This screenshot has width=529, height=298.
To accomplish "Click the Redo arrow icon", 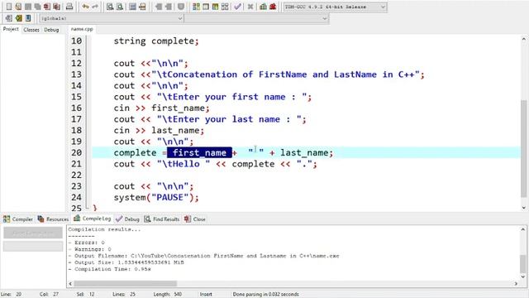I will point(95,7).
